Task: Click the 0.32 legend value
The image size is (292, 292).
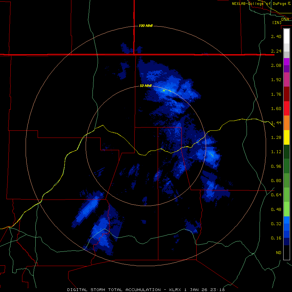Action: pos(276,224)
